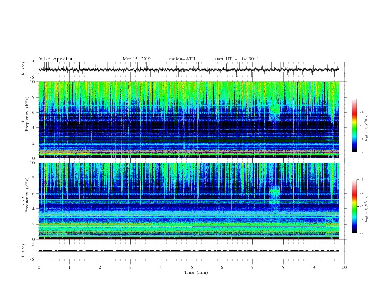Screen dimensions: 388x300
Task: Click time axis tick label "7"
Action: [253, 267]
